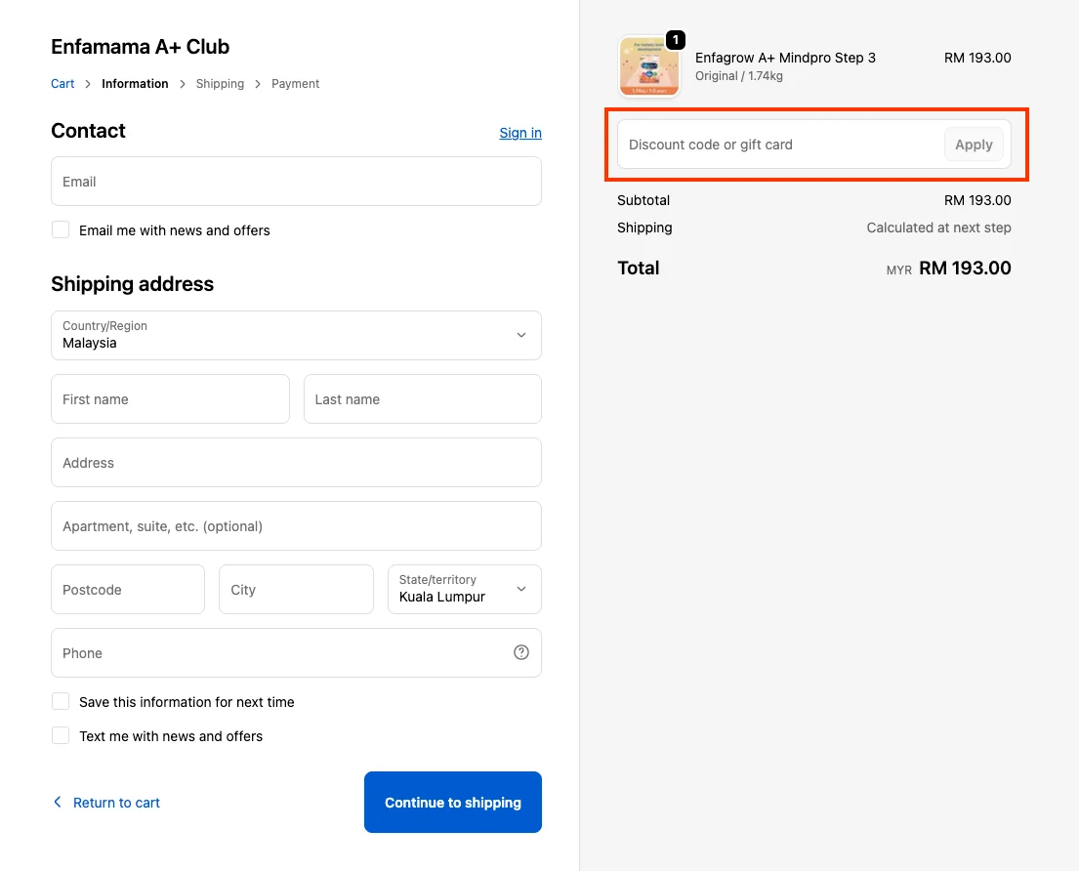Select the Shipping breadcrumb step
The image size is (1079, 871).
point(220,83)
